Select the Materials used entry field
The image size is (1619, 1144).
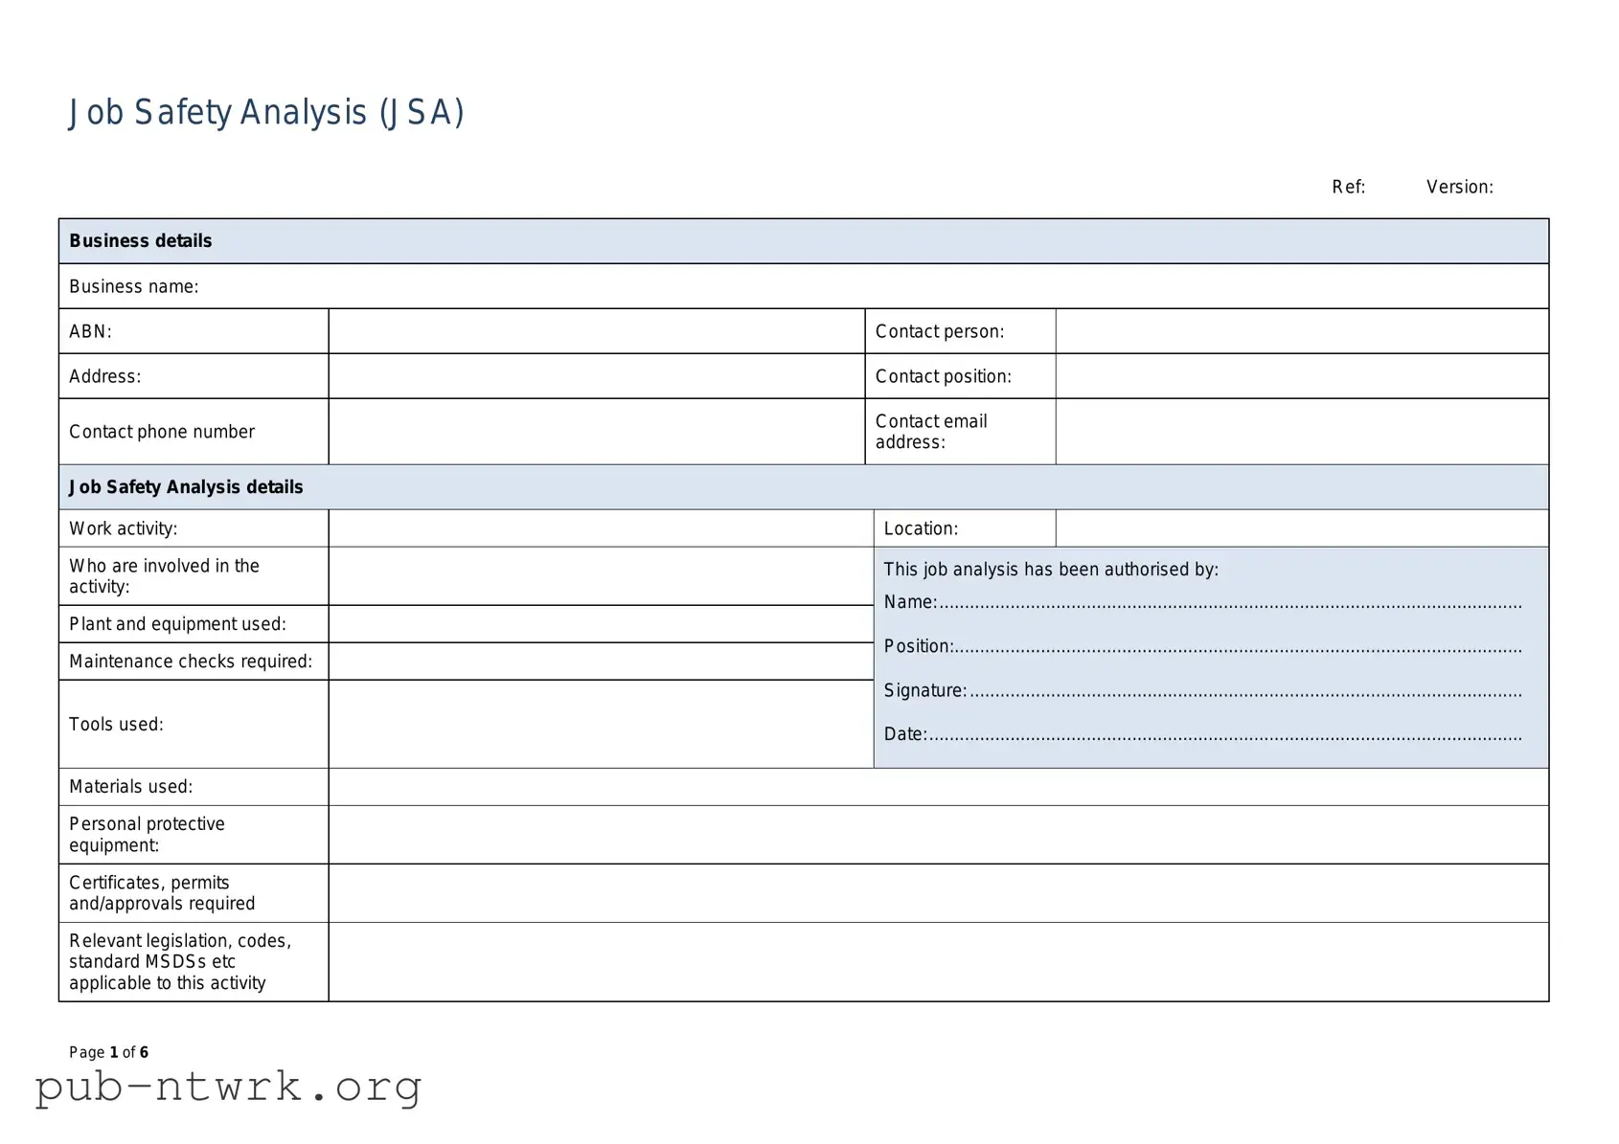click(x=939, y=786)
